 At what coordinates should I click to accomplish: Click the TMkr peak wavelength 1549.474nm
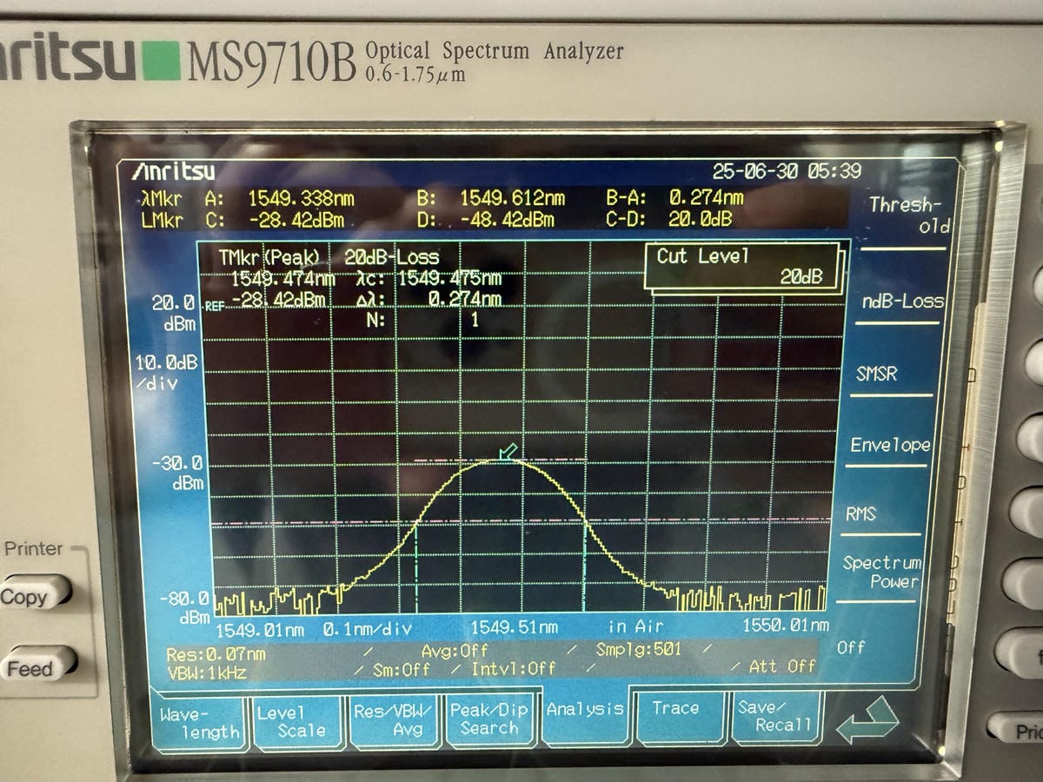click(282, 279)
